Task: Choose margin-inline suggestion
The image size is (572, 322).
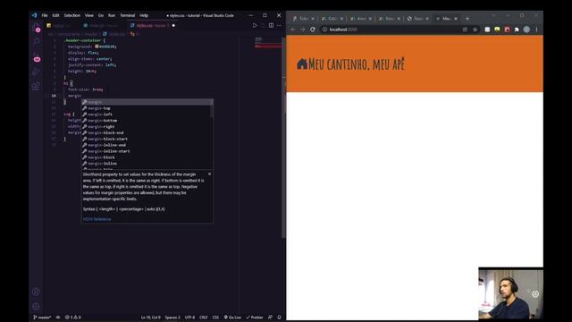Action: click(147, 163)
